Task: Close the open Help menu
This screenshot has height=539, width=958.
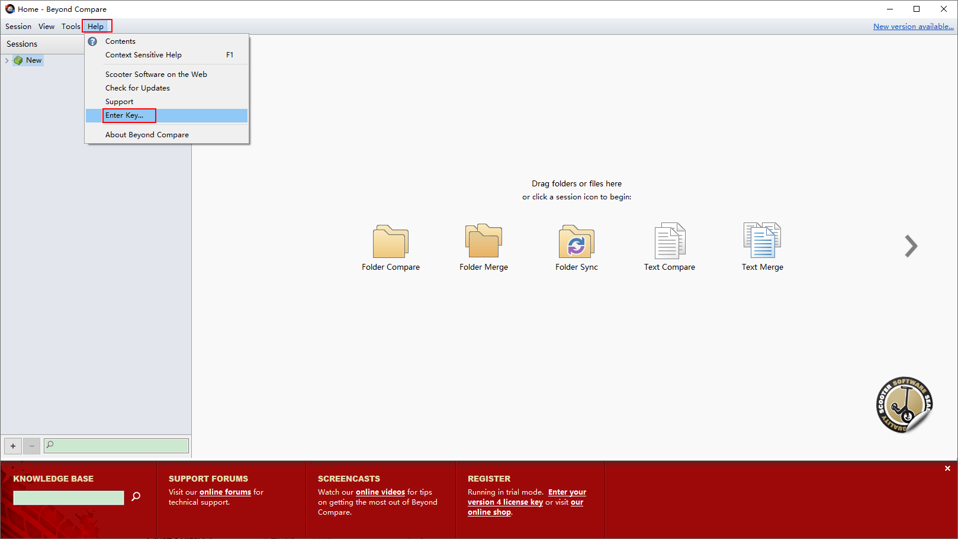Action: (x=96, y=27)
